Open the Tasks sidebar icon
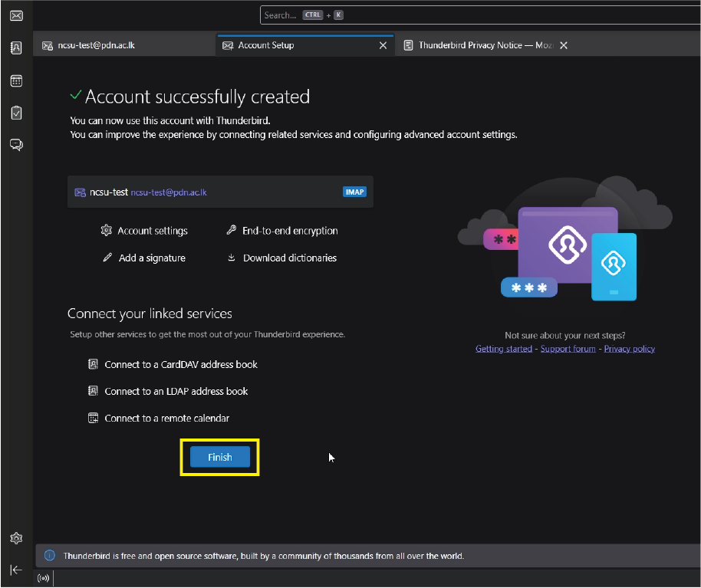 click(16, 113)
